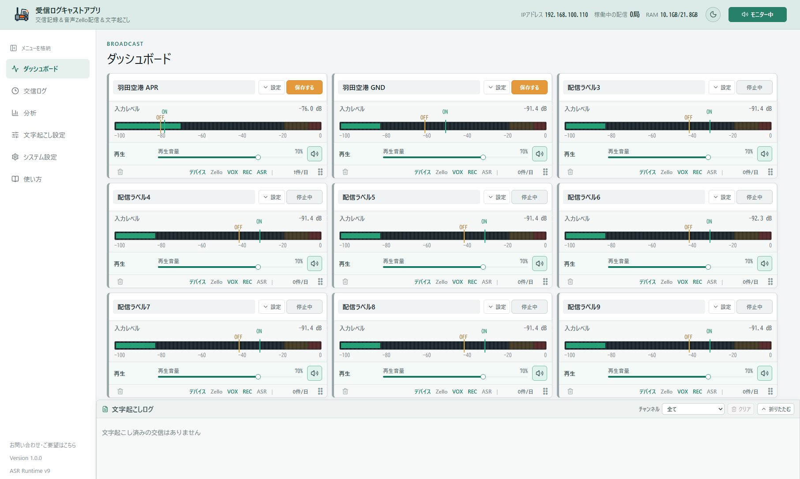
Task: Mute playback speaker on 配信ラベル5 card
Action: (x=540, y=264)
